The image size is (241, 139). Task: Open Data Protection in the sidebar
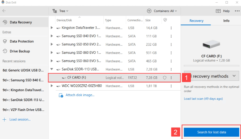coord(24,41)
